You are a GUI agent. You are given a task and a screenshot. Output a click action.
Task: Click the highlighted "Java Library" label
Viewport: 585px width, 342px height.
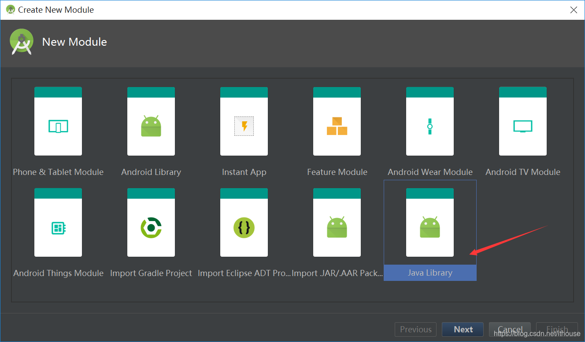click(x=430, y=273)
